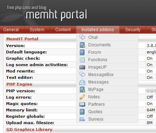Click the On value for Text editor
The width and height of the screenshot is (156, 133).
click(150, 77)
